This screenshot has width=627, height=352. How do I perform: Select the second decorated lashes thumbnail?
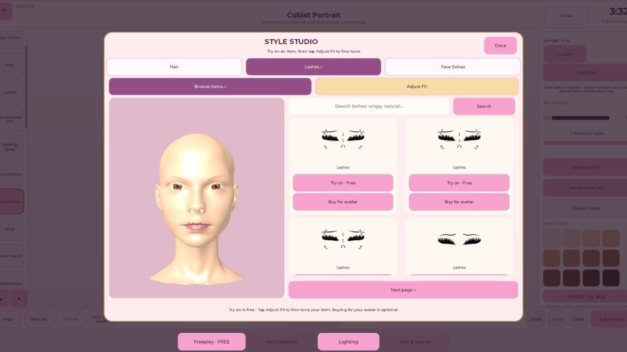point(459,140)
